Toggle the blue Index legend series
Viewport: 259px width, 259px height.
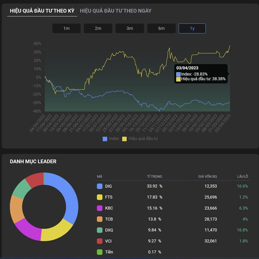click(x=111, y=139)
